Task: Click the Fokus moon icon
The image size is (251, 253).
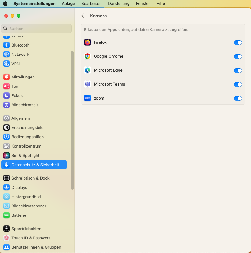Action: coord(7,95)
